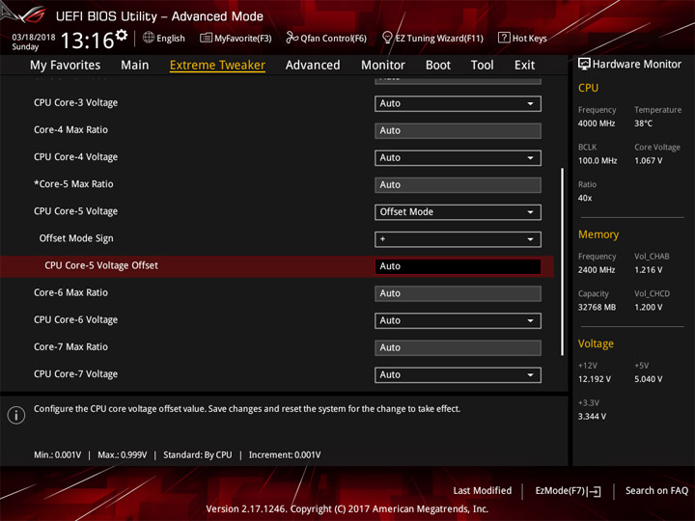Click the globe language icon
The image size is (695, 521).
coord(149,38)
